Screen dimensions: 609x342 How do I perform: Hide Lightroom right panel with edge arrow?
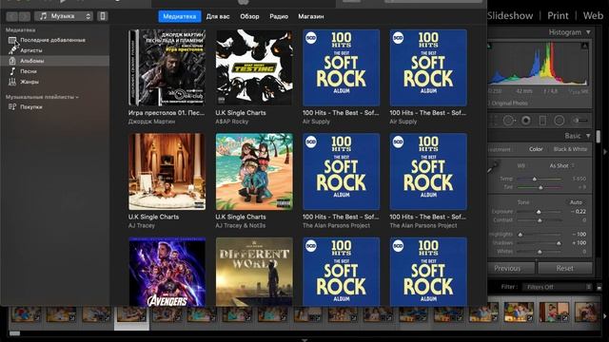(605, 152)
